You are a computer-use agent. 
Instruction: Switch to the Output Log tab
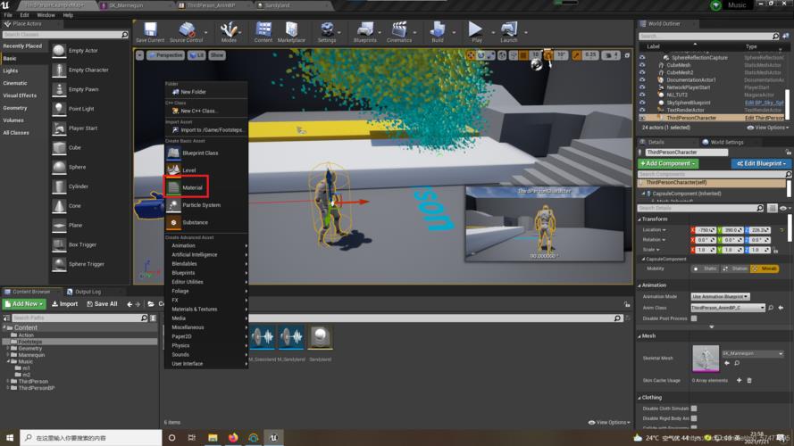coord(87,292)
